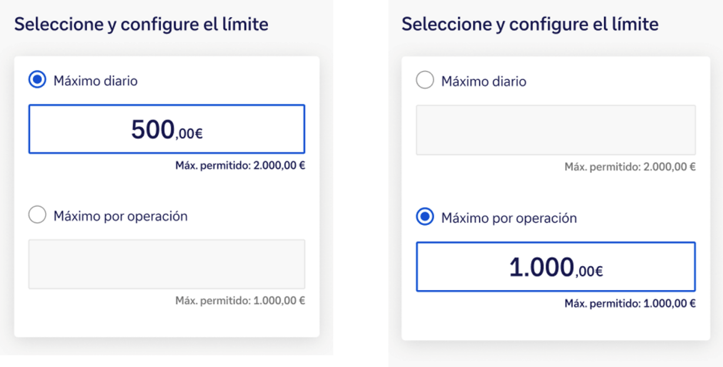Screen dimensions: 723x367
Task: Click the ",00€" decimals after the 1.000 amount
Action: (x=589, y=272)
